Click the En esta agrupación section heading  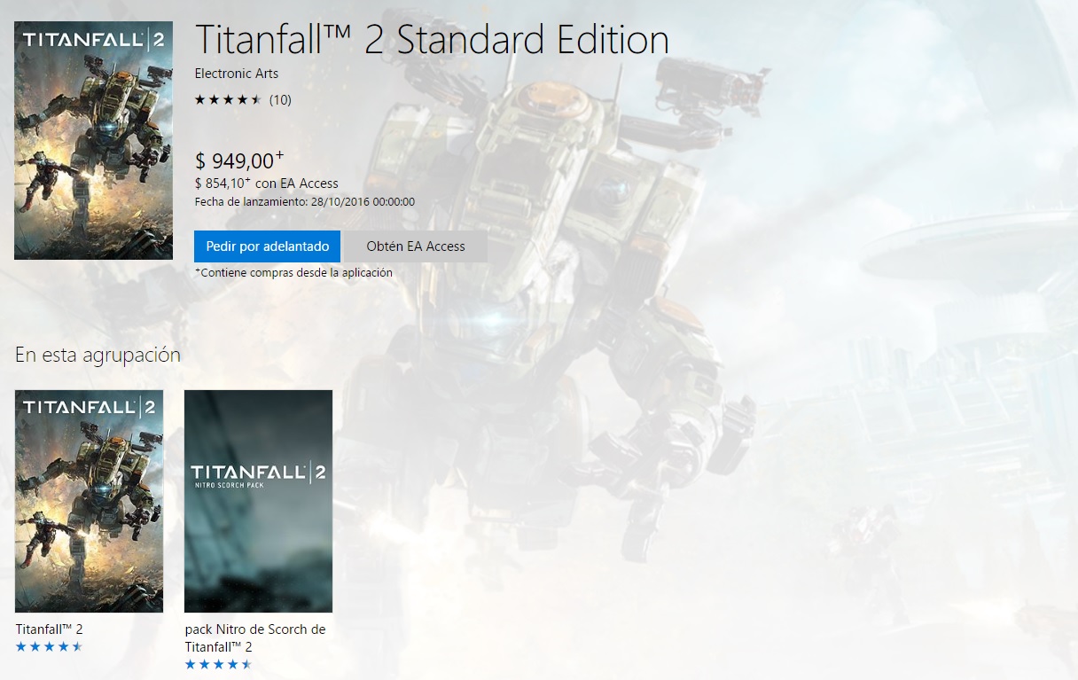tap(98, 356)
